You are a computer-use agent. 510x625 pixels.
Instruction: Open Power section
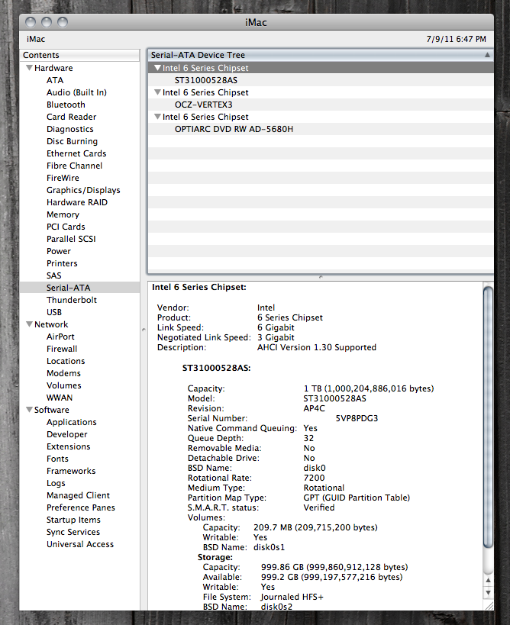pos(59,251)
